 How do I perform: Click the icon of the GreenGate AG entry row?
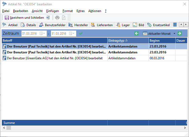tap(4, 58)
